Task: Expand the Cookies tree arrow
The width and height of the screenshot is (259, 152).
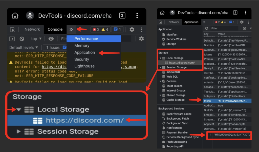Action: click(160, 81)
